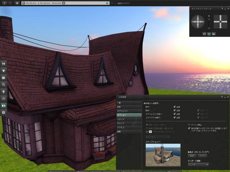Click the globe-style icon below the sidebar search icon
The width and height of the screenshot is (230, 172).
coord(4,92)
